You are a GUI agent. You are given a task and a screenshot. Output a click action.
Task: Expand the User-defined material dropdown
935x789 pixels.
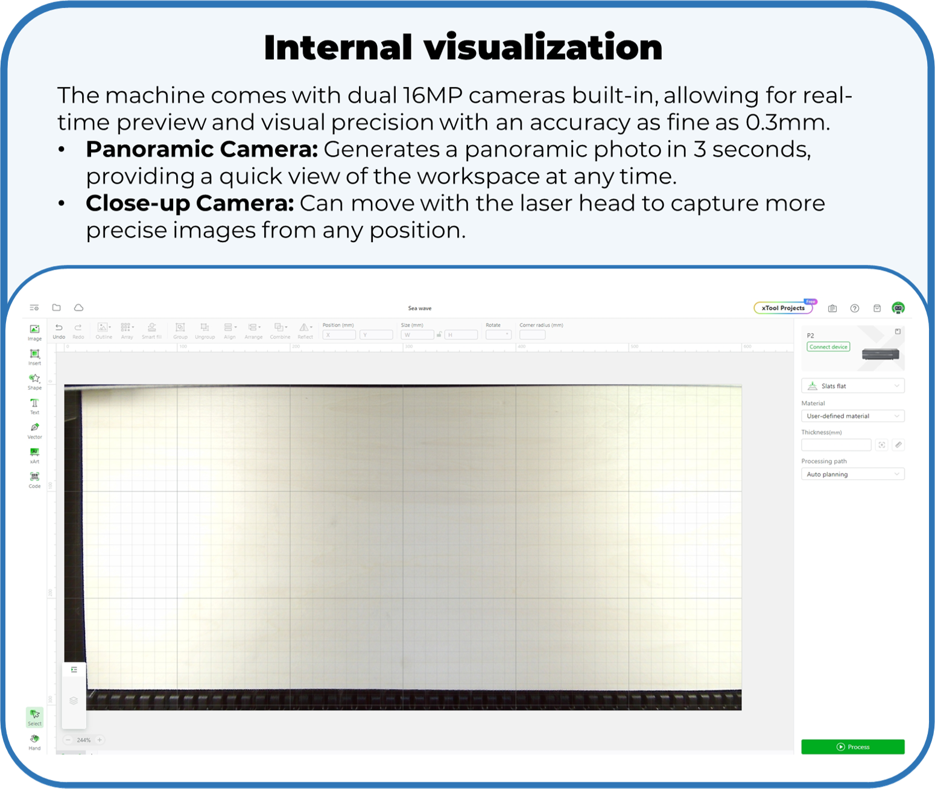852,416
